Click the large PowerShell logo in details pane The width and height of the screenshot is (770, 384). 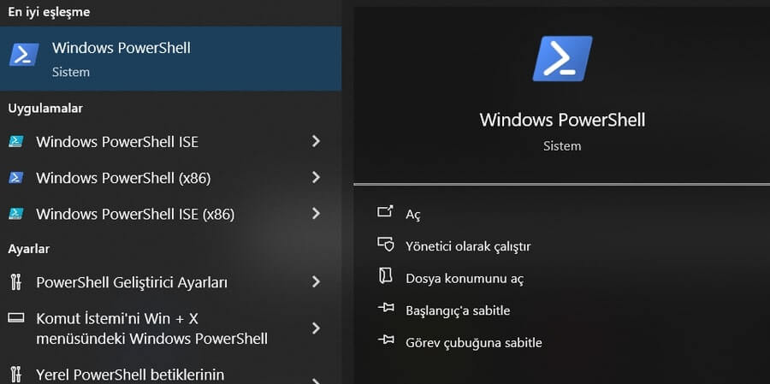[x=562, y=58]
